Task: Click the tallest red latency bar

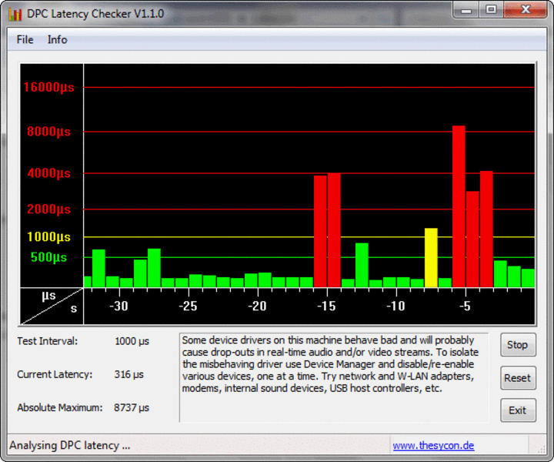Action: [x=459, y=206]
